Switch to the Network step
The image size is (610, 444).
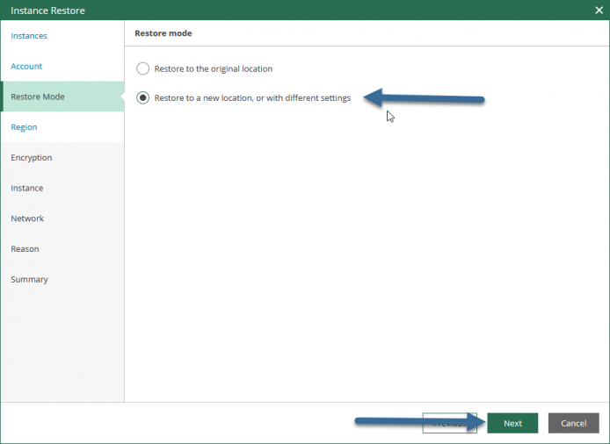(27, 218)
